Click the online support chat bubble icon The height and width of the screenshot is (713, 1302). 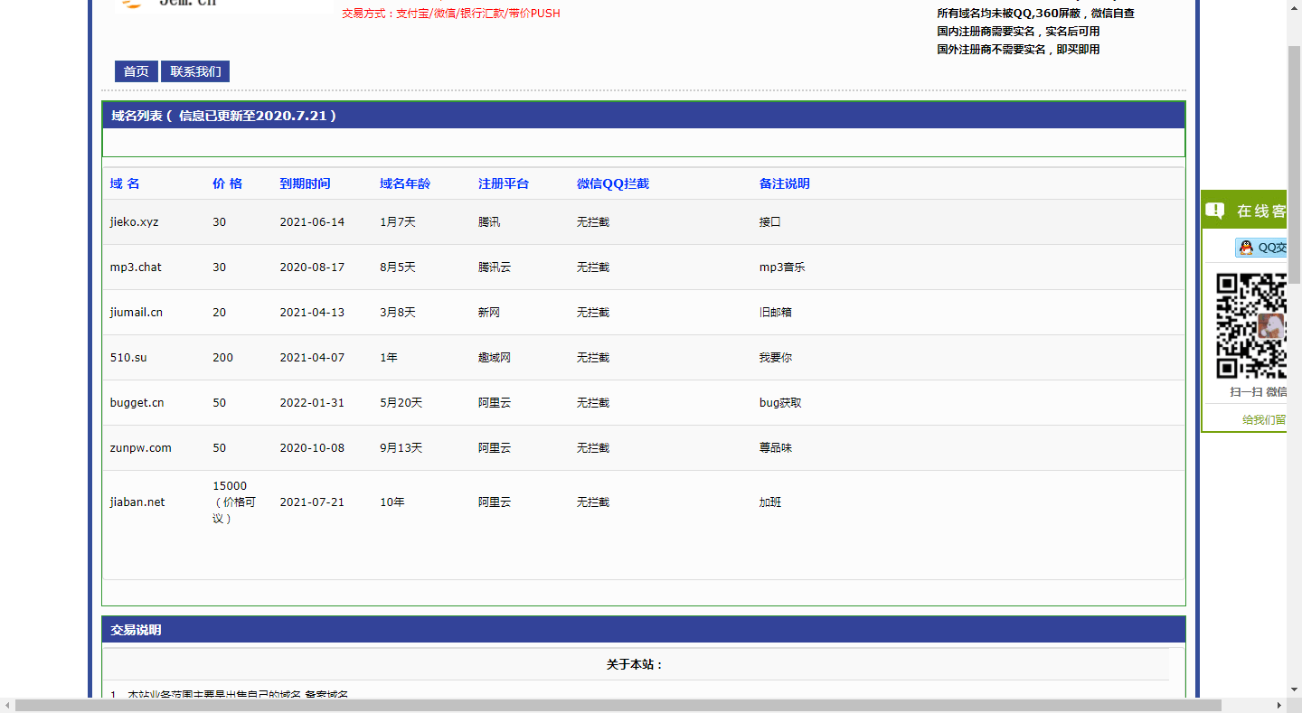(x=1215, y=211)
